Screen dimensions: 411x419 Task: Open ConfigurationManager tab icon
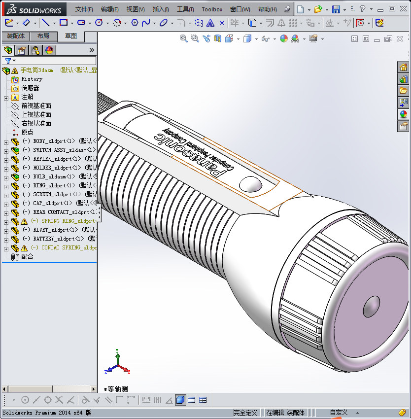[x=35, y=50]
